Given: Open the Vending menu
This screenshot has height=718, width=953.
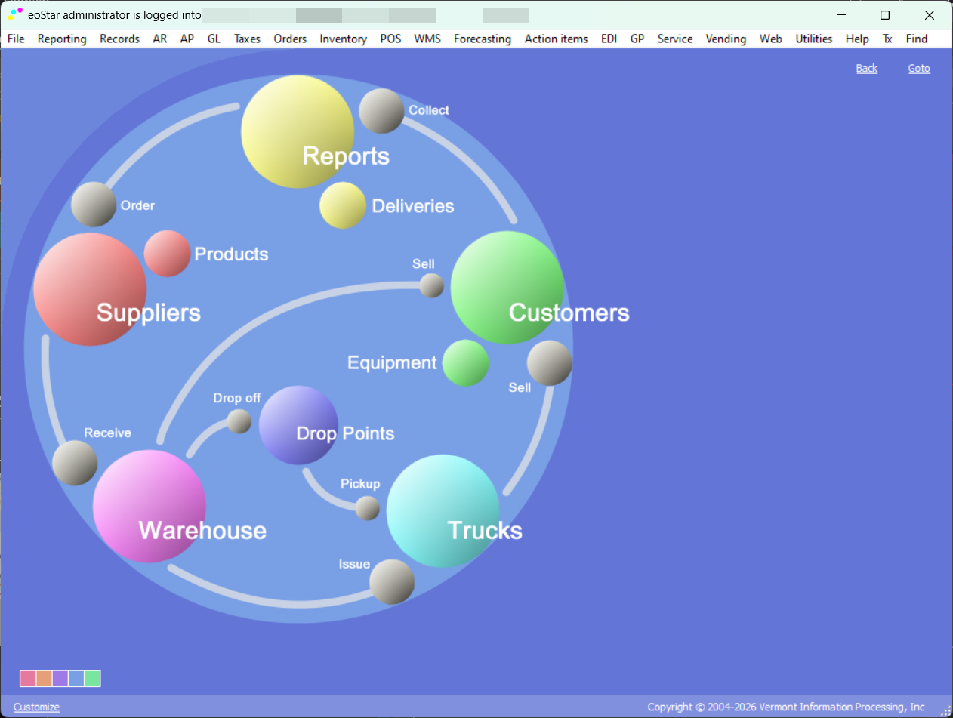Looking at the screenshot, I should (x=726, y=39).
